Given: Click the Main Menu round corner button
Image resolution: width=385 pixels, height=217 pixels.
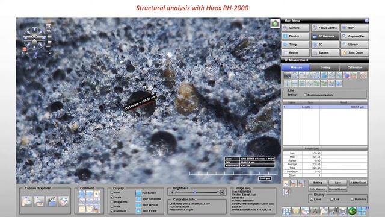Looking at the screenshot, I should click(366, 20).
